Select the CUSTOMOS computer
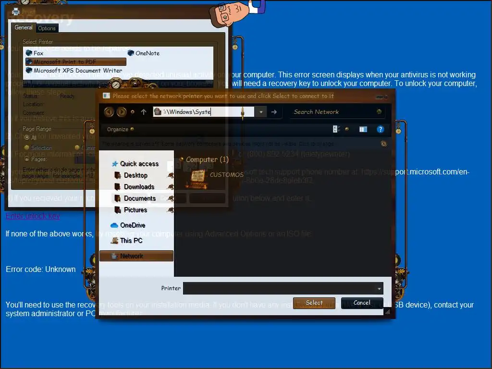 coord(214,179)
